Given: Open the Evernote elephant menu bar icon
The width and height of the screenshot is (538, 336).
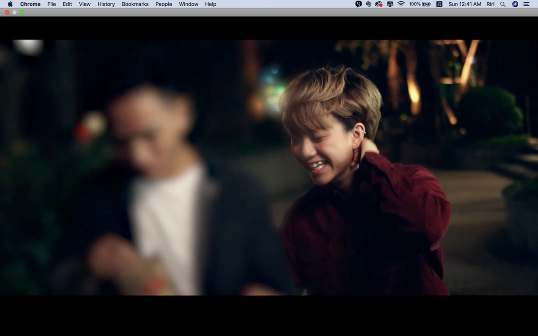Looking at the screenshot, I should (x=368, y=4).
